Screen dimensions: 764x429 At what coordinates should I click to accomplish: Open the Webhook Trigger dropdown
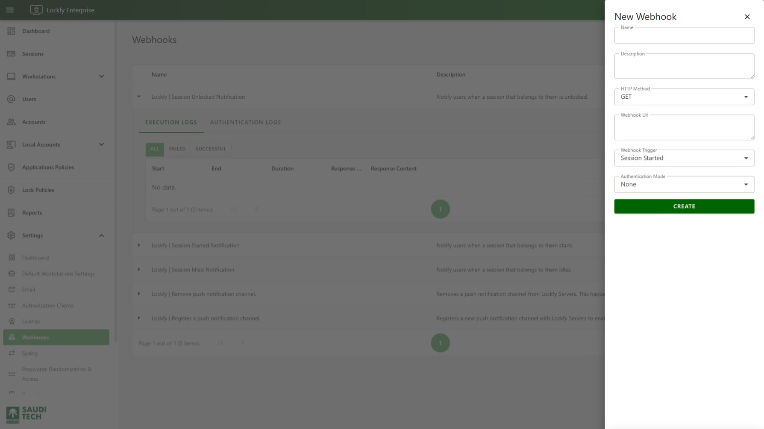tap(684, 158)
